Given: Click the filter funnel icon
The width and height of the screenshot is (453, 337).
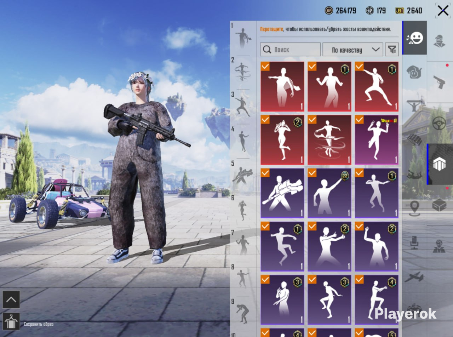Looking at the screenshot, I should 392,50.
